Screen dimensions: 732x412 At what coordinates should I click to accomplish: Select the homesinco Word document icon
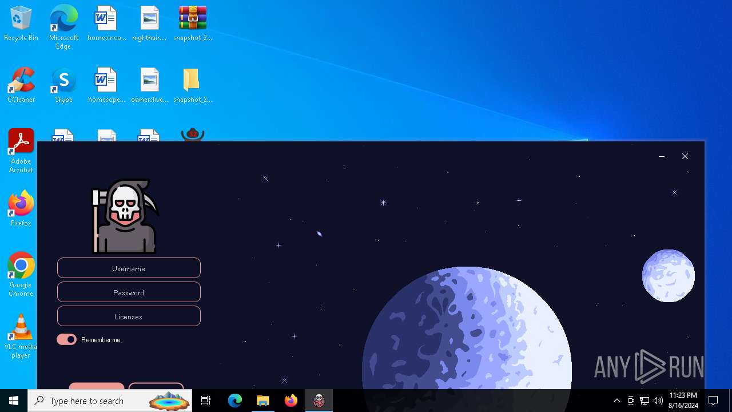point(106,24)
